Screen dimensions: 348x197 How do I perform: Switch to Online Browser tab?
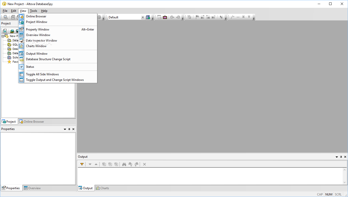[x=32, y=122]
